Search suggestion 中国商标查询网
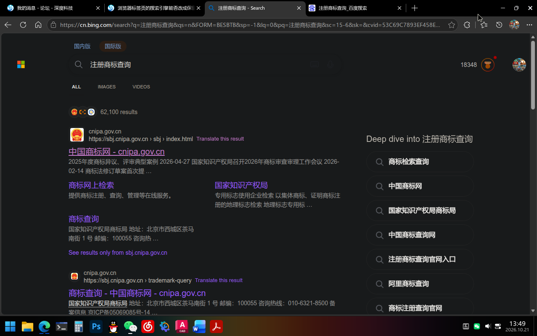Image resolution: width=537 pixels, height=336 pixels. click(420, 235)
